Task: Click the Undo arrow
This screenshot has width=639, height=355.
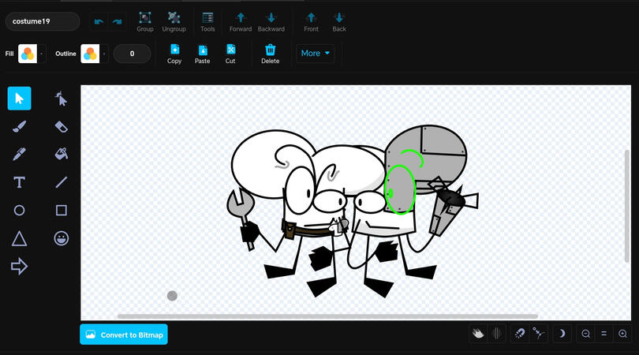Action: [98, 22]
